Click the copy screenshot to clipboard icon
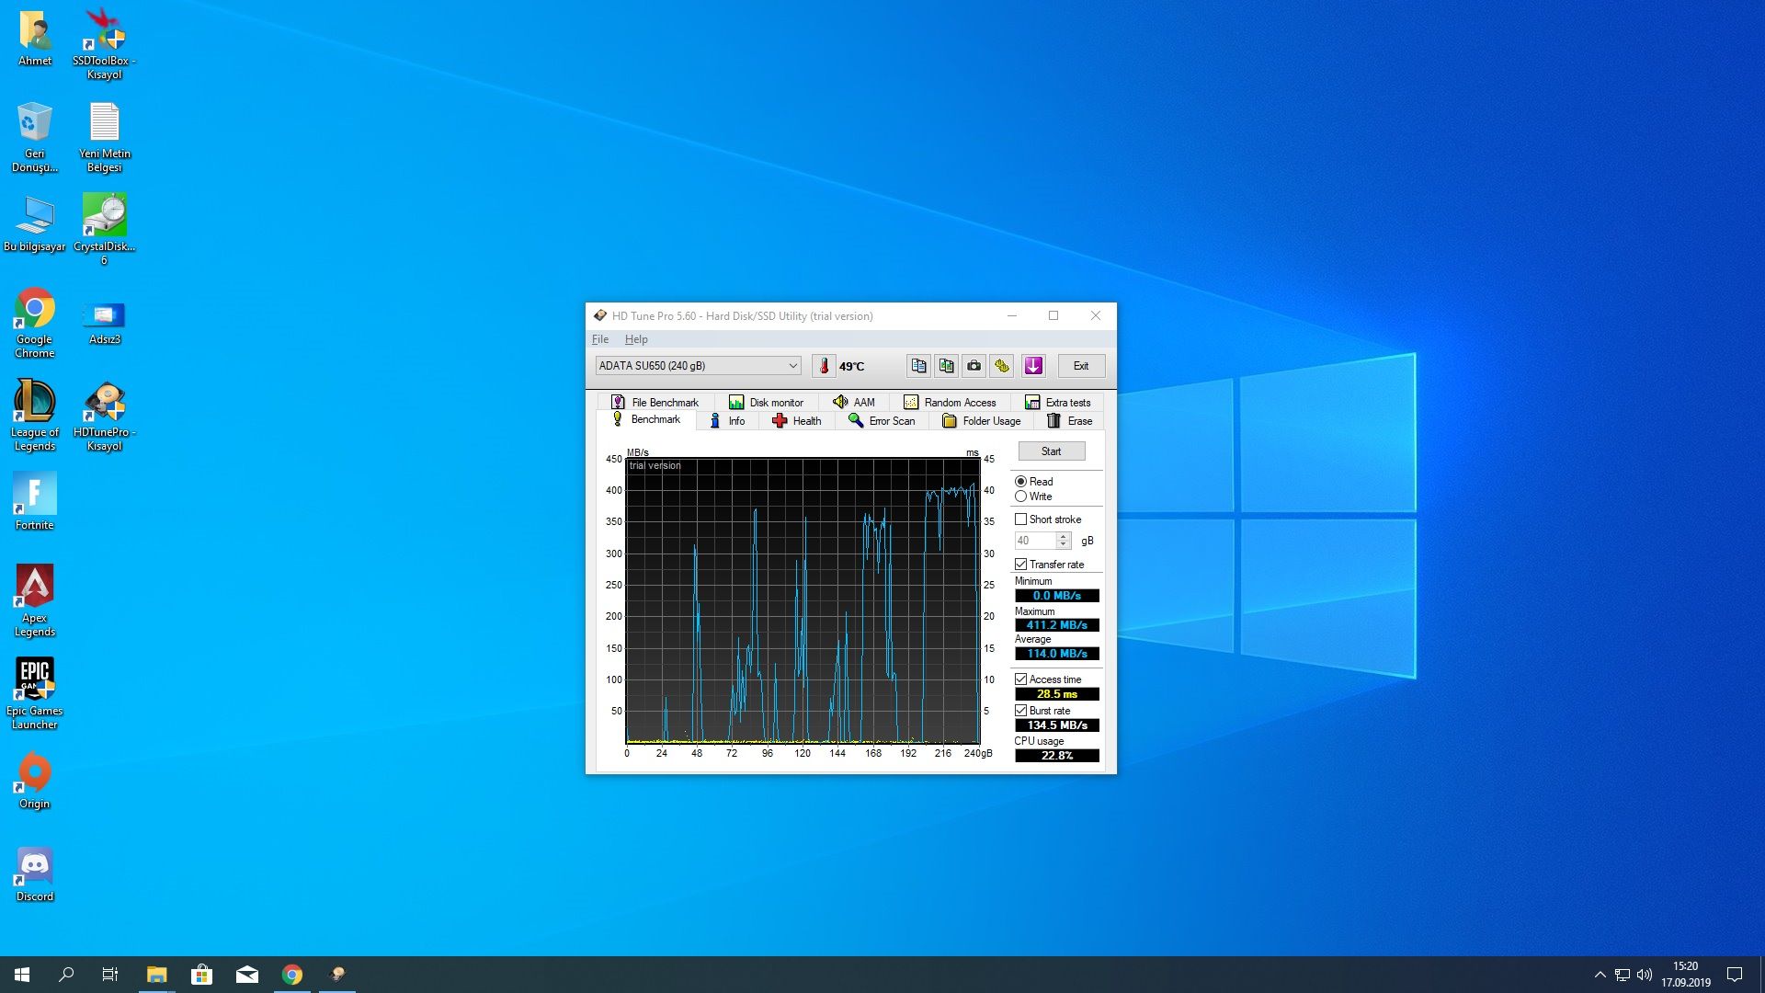The image size is (1765, 993). pyautogui.click(x=946, y=366)
